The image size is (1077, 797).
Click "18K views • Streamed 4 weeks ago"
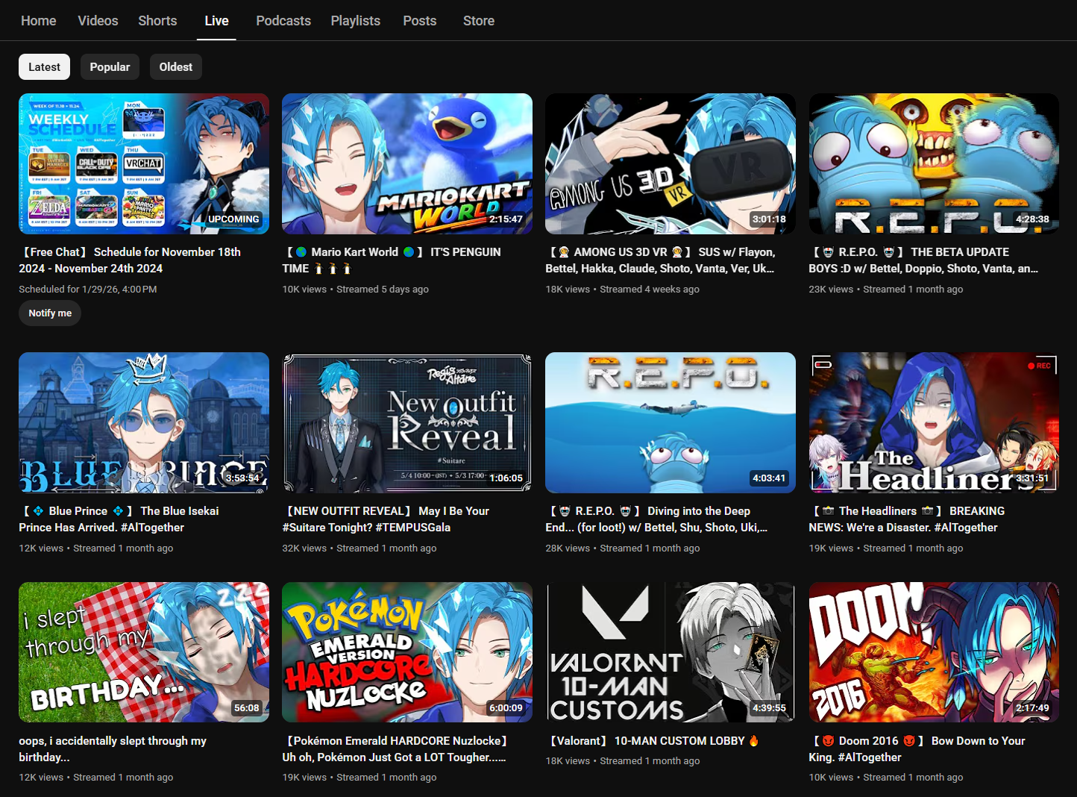(622, 290)
